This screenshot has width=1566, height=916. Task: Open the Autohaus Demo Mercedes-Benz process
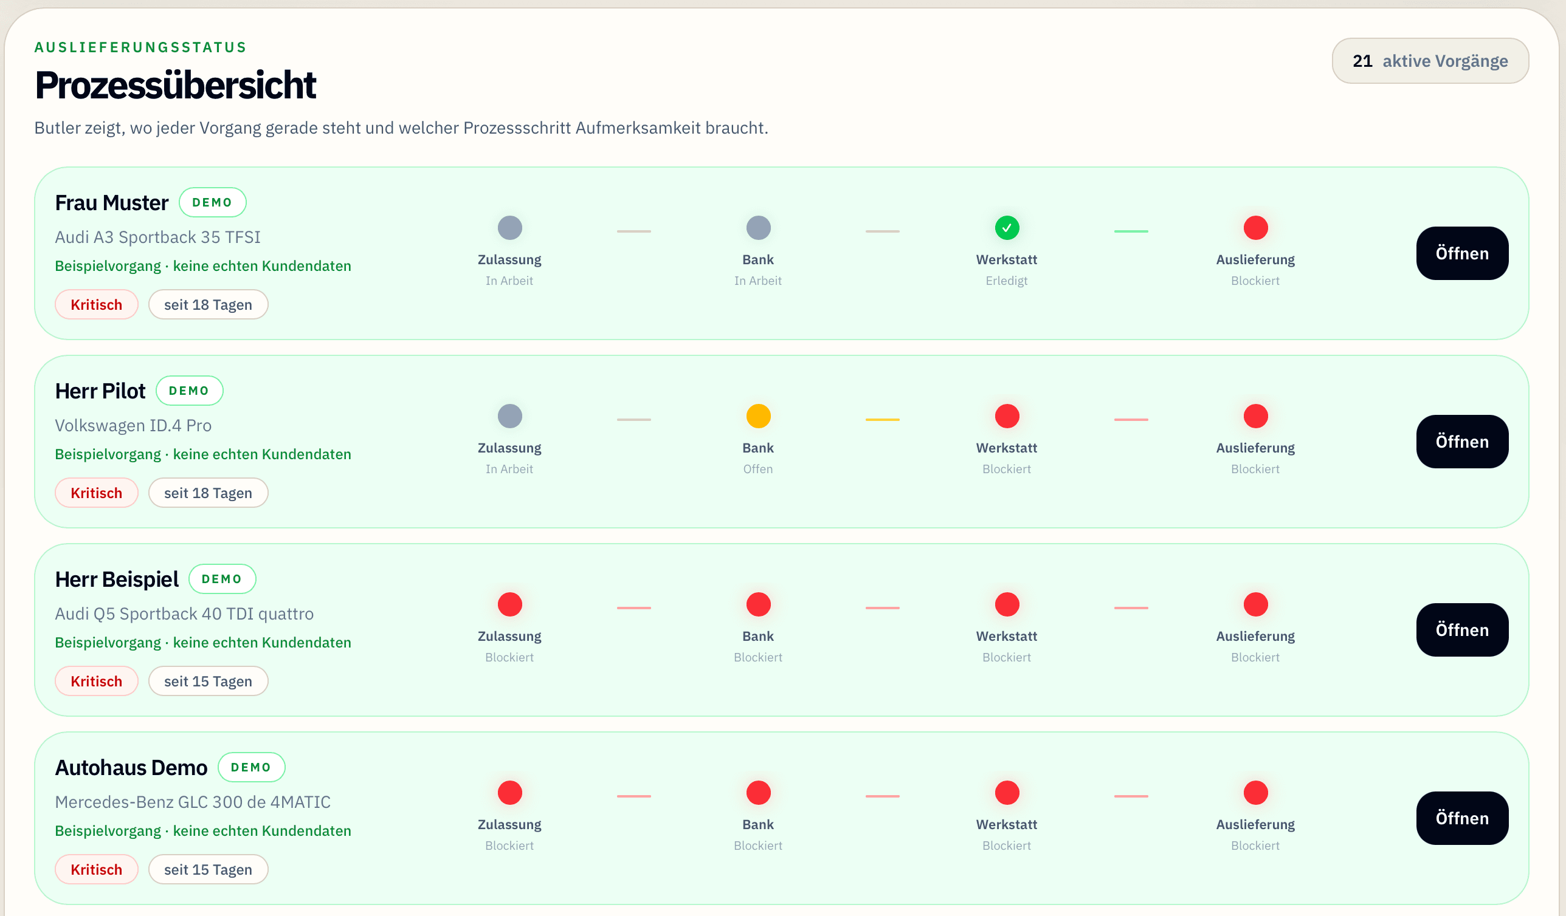click(1461, 818)
